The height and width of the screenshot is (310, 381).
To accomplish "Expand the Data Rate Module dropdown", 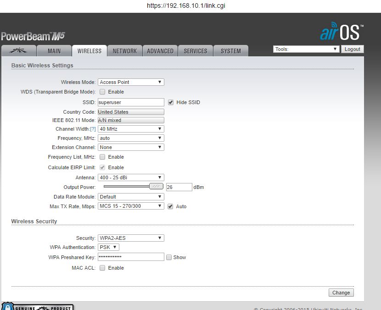I will 131,197.
